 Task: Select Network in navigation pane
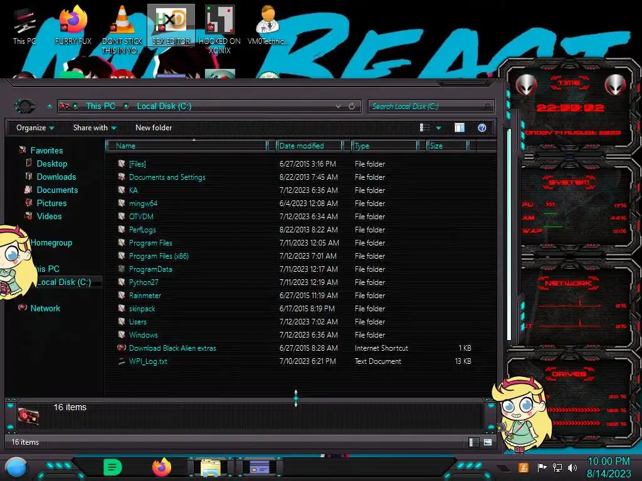(45, 308)
